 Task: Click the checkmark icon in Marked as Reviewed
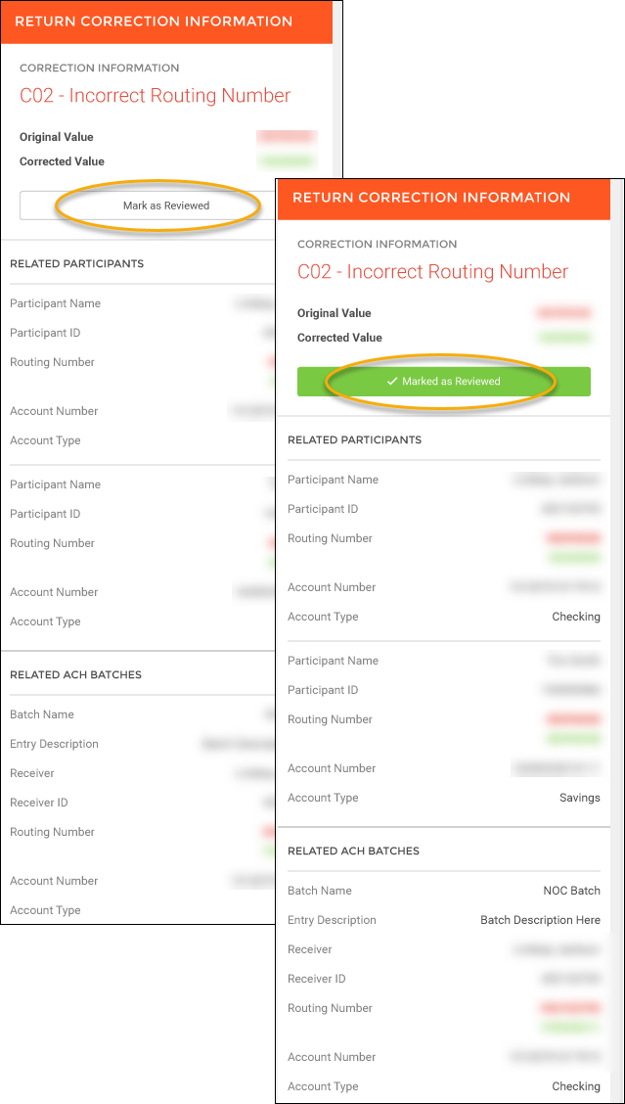click(392, 382)
